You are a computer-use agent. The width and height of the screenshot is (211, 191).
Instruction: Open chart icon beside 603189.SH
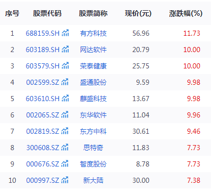[65, 49]
